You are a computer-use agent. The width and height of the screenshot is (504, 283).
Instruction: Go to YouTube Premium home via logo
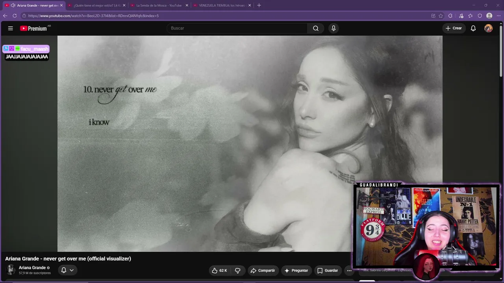tap(34, 28)
